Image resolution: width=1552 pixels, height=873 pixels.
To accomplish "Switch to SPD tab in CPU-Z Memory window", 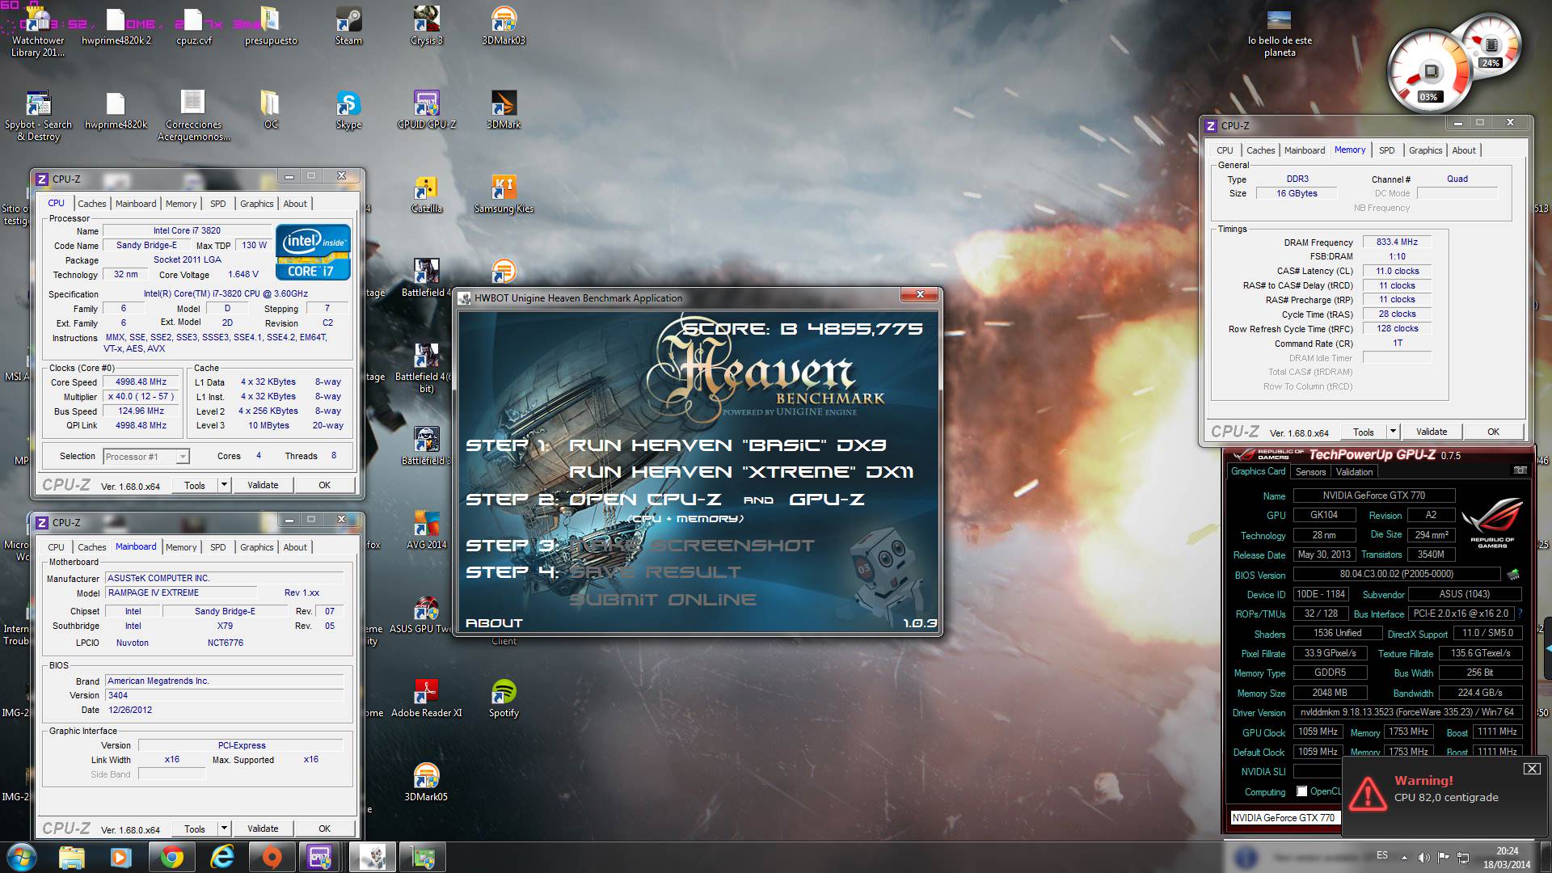I will coord(1386,150).
